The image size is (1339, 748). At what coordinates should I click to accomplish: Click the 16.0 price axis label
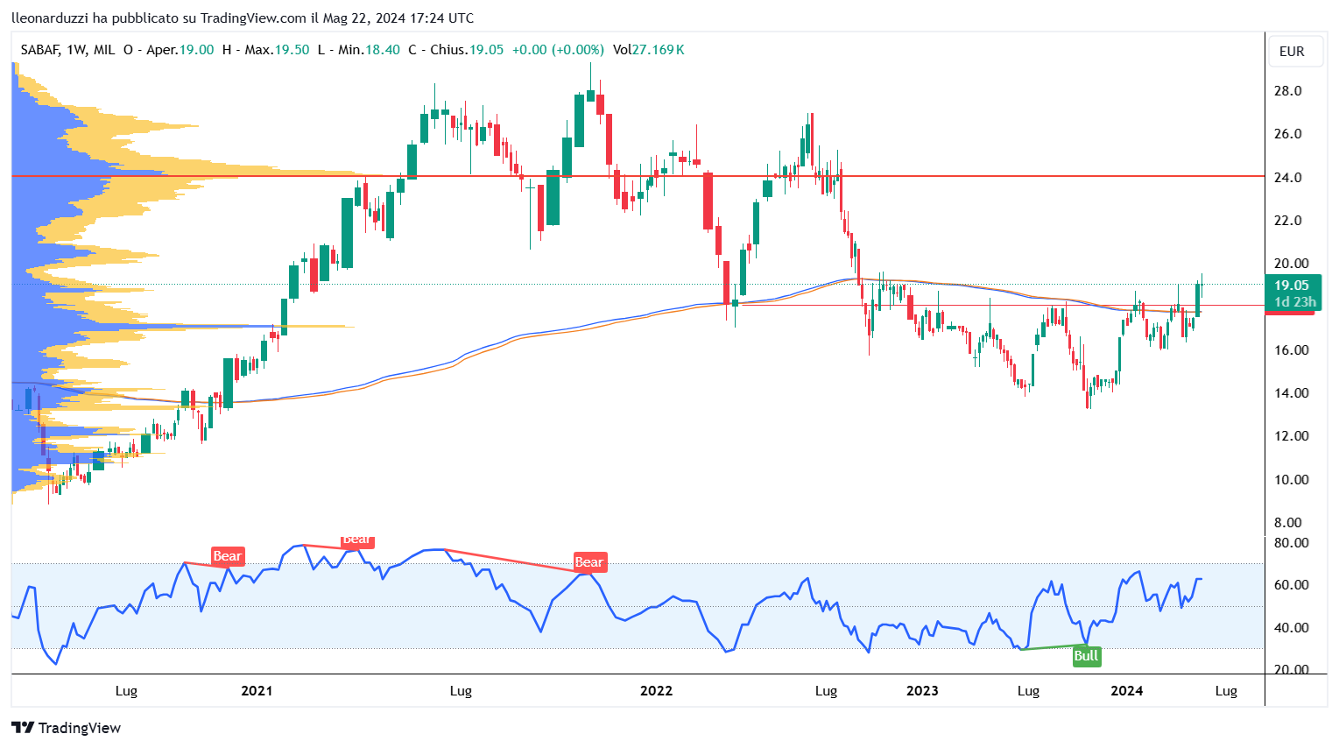tap(1292, 350)
